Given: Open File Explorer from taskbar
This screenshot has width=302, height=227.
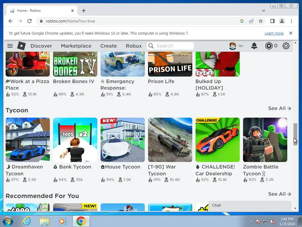Looking at the screenshot, I should point(45,221).
